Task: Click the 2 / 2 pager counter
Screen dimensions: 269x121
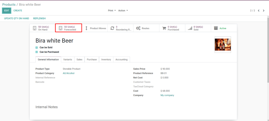Action: coord(252,11)
